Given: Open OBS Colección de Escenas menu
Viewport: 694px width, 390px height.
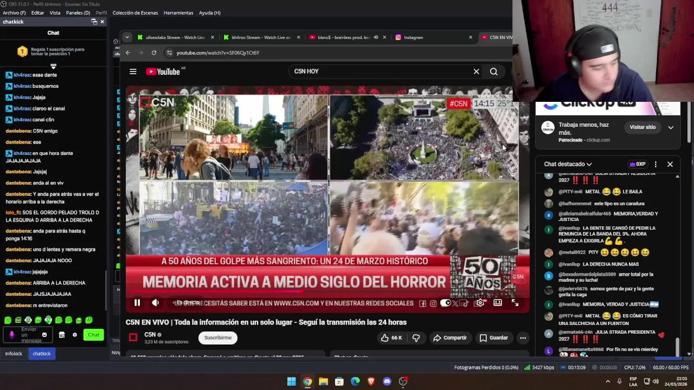Looking at the screenshot, I should 136,12.
